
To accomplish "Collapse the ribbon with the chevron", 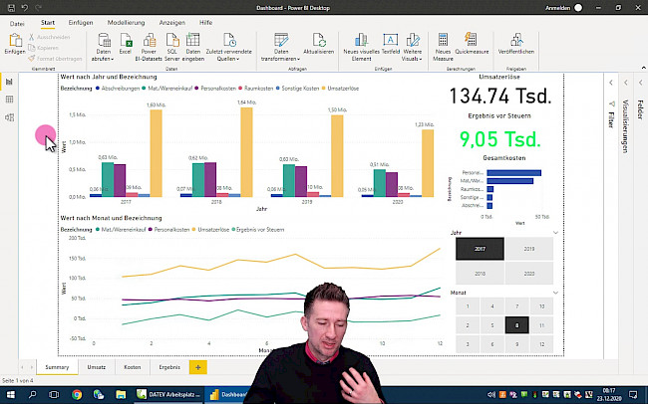I will (x=643, y=68).
